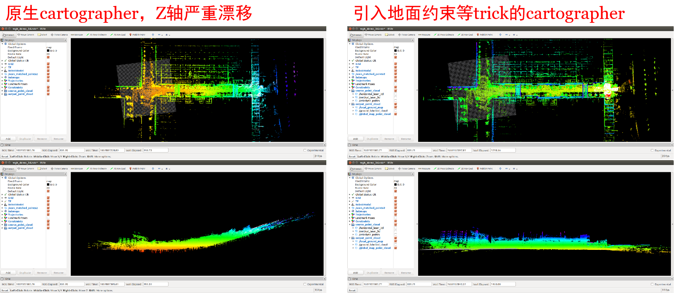The width and height of the screenshot is (674, 293).
Task: Activate Measure tool in bottom-right RViz window
Action: (x=424, y=169)
